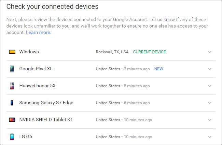Select the NVIDIA SHIELD Tablet K1 name
Screen dimensions: 222x145
[x=46, y=120]
